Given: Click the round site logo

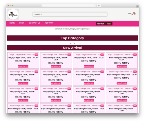Looking at the screenshot, I should pos(13,14).
